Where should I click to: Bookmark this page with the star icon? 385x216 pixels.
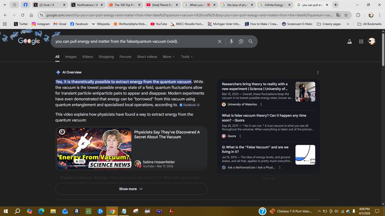coord(346,15)
